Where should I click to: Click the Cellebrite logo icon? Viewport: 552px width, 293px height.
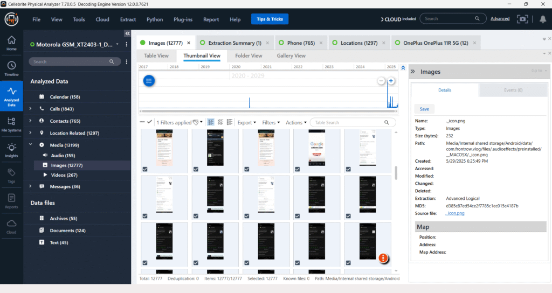11,19
